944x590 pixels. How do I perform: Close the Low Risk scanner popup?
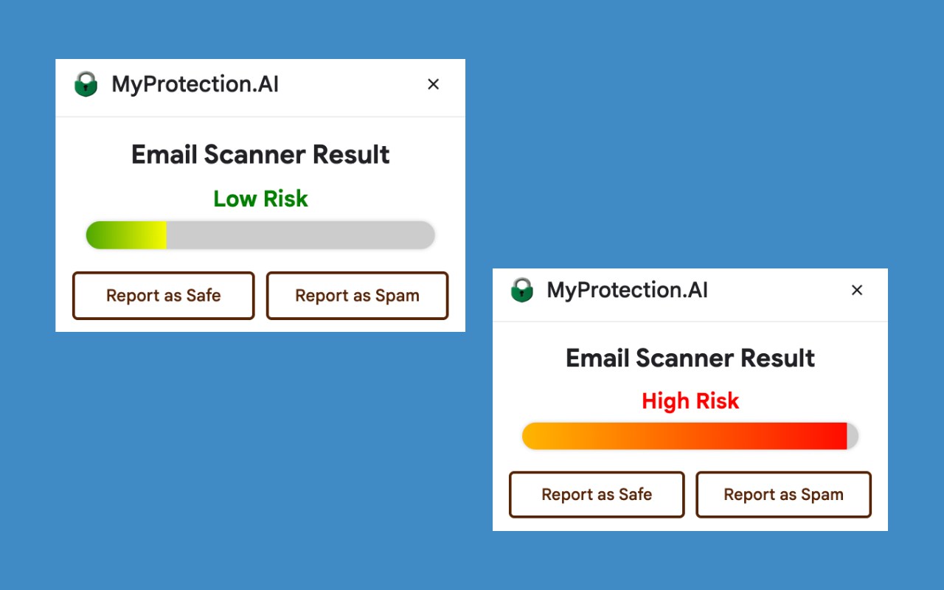coord(433,84)
